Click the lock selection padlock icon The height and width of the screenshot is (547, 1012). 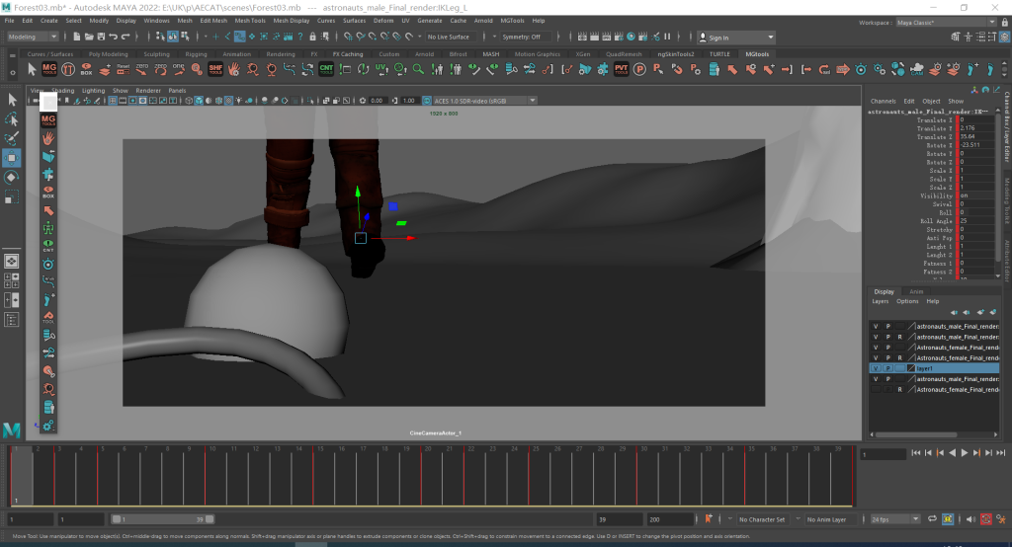[x=313, y=37]
